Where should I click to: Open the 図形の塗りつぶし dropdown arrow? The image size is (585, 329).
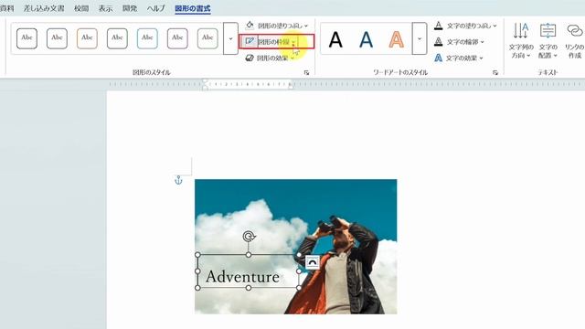coord(306,26)
